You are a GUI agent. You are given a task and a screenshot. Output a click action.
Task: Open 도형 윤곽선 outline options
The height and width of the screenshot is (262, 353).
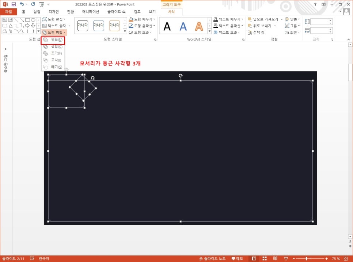coord(142,26)
